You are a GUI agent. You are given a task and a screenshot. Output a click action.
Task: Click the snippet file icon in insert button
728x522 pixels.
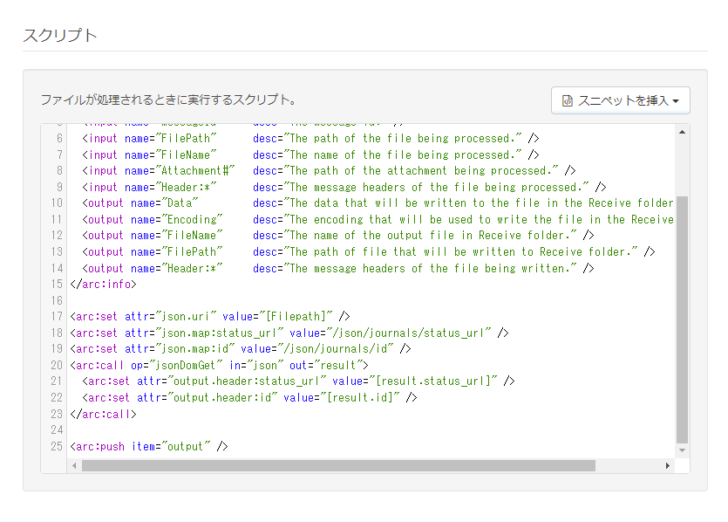click(567, 100)
